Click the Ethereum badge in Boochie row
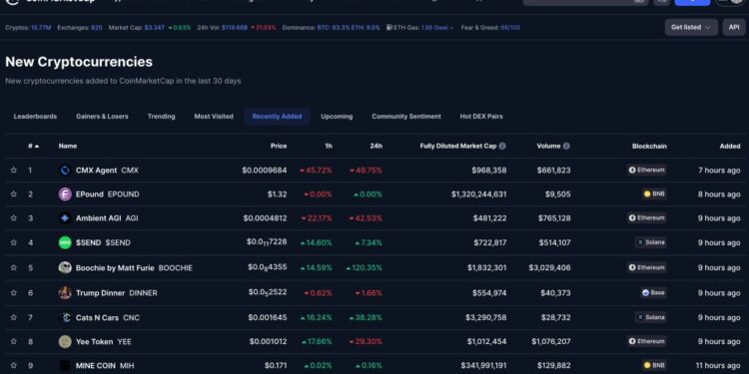 pyautogui.click(x=647, y=267)
